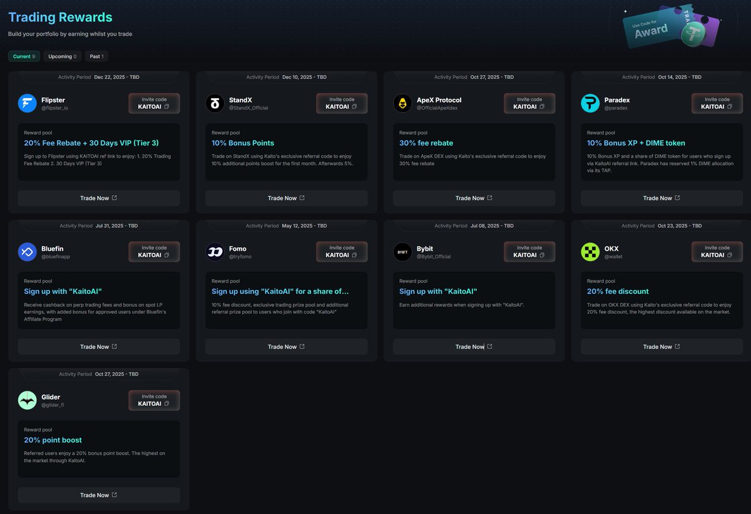The image size is (751, 514).
Task: Click the Fomo logo icon
Action: tap(215, 251)
